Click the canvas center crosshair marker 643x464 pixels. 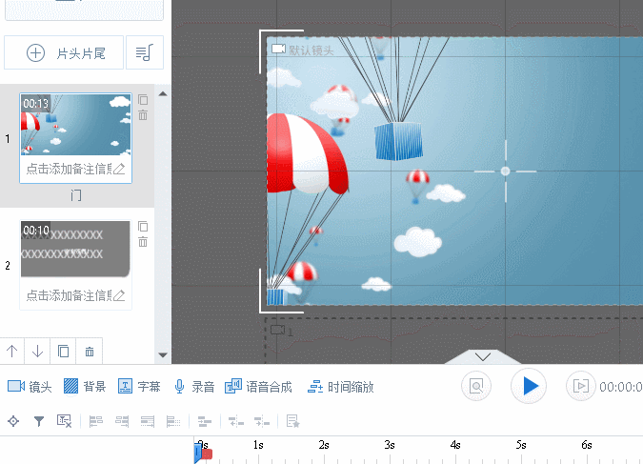(x=505, y=171)
